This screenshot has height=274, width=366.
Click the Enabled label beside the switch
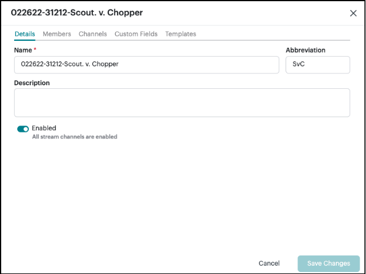(44, 128)
